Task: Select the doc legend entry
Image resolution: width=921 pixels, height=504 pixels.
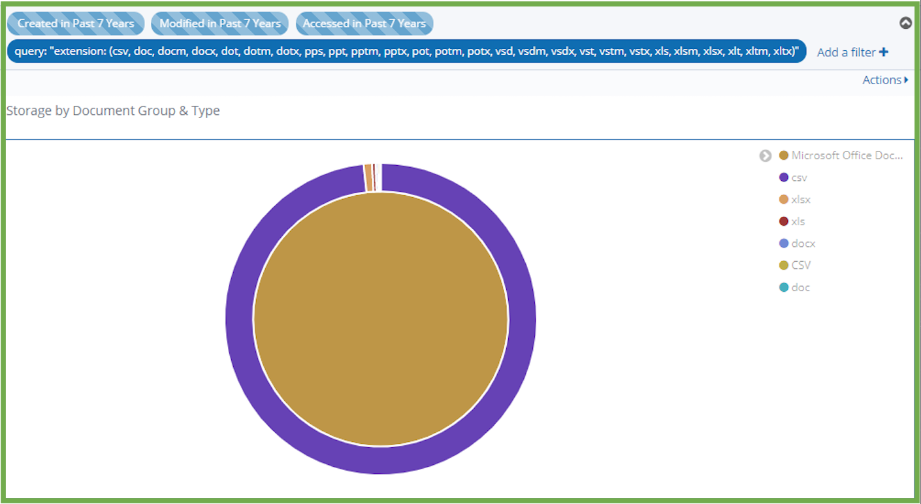Action: 800,287
